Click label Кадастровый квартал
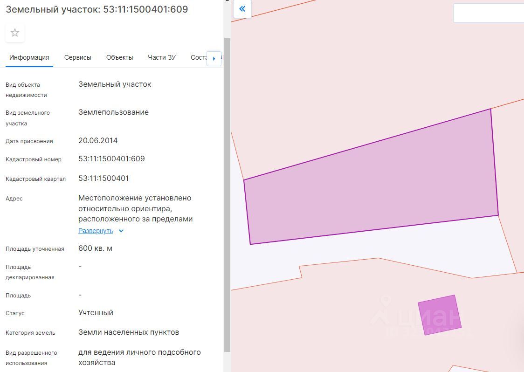 [x=36, y=179]
